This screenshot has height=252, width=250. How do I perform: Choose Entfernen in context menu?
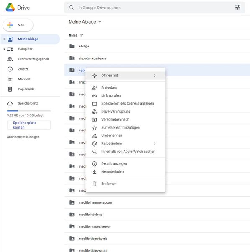click(126, 184)
